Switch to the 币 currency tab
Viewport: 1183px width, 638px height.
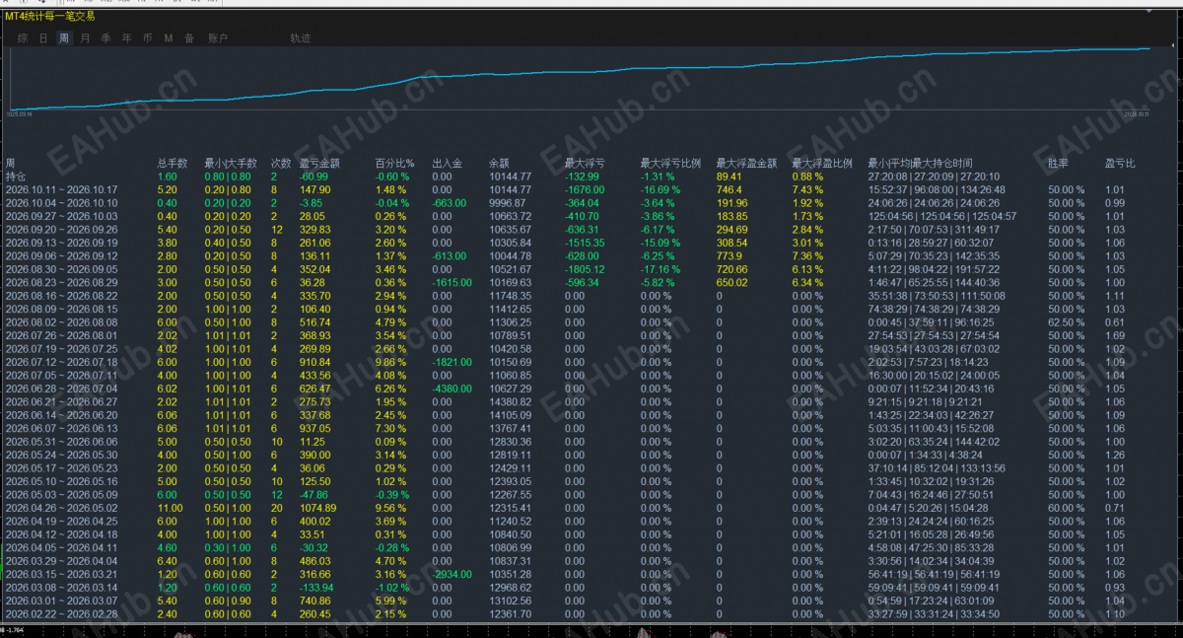(147, 38)
